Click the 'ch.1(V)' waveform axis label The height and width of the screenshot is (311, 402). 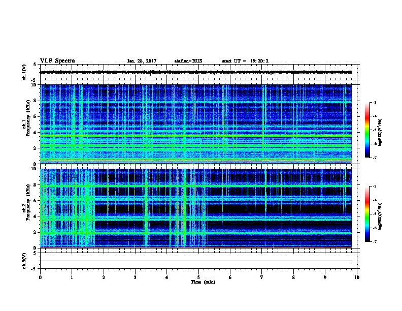pyautogui.click(x=24, y=72)
